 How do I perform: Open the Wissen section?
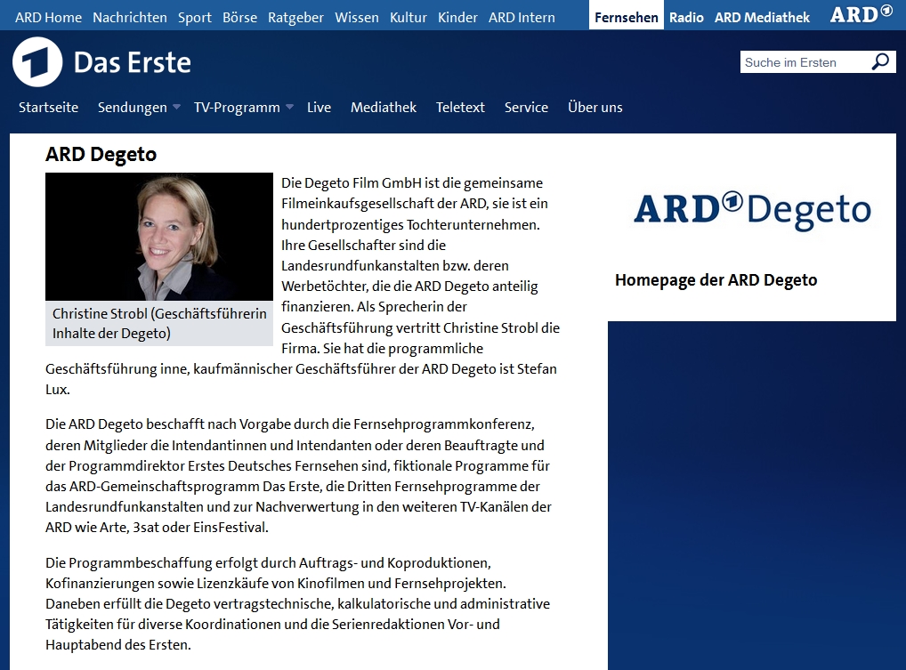click(357, 17)
